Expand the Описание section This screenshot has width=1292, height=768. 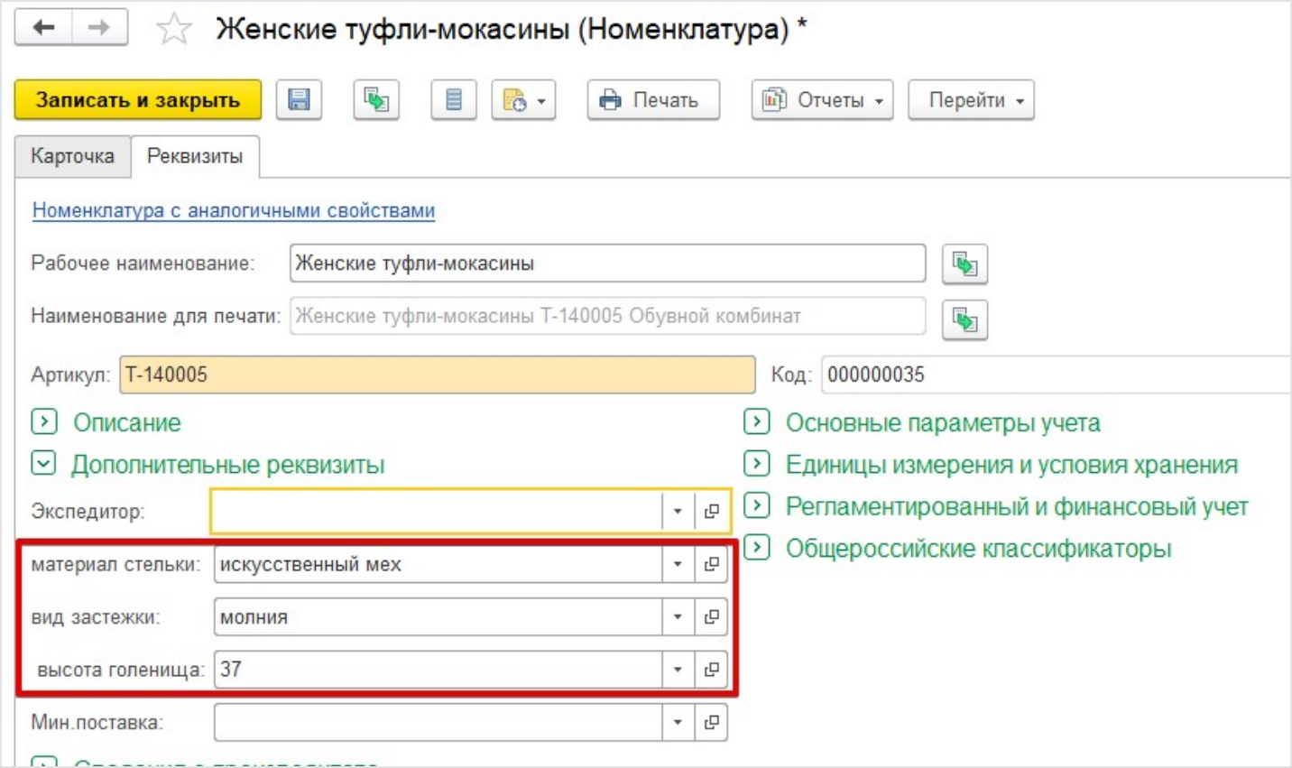pos(44,422)
